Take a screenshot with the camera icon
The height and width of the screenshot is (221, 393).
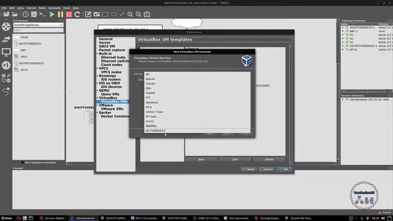click(147, 14)
